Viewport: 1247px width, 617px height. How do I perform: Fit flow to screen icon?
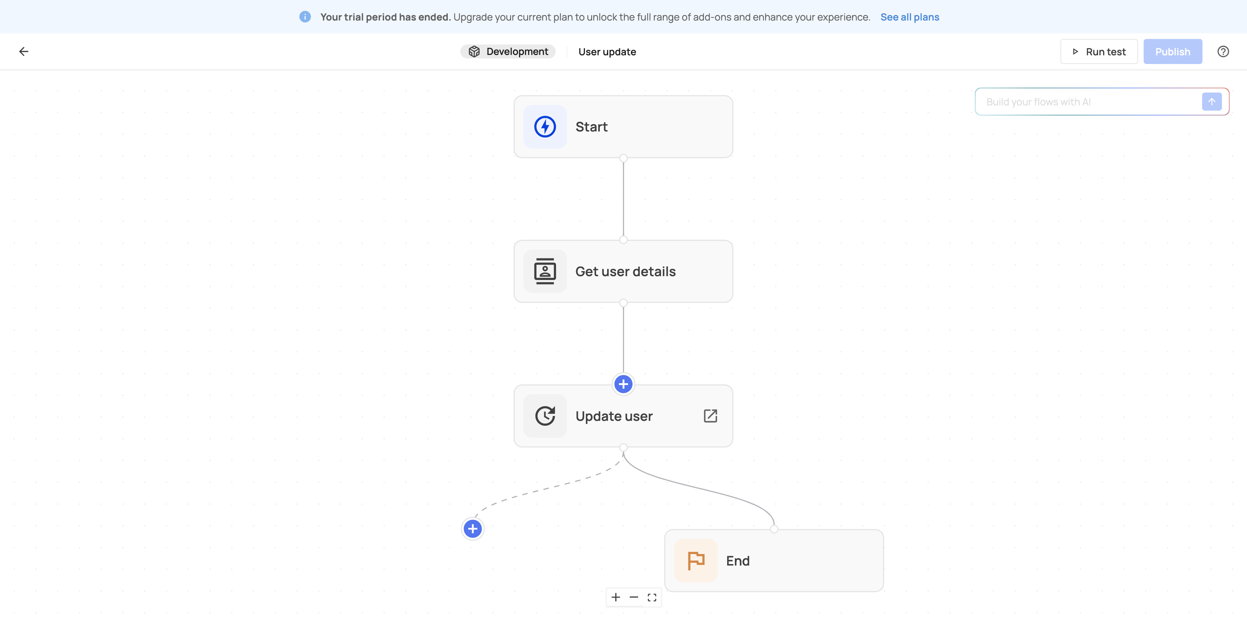click(x=652, y=597)
